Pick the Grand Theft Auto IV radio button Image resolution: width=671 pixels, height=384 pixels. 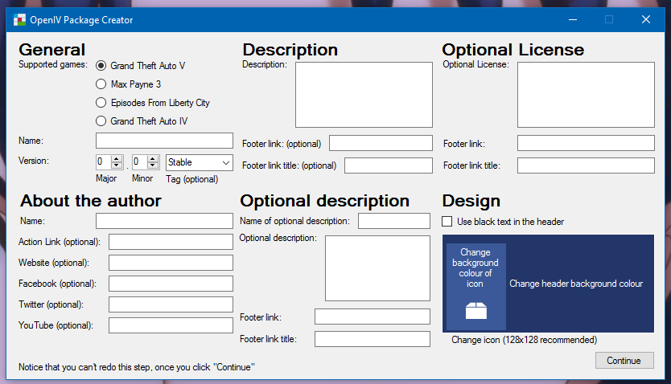coord(101,121)
